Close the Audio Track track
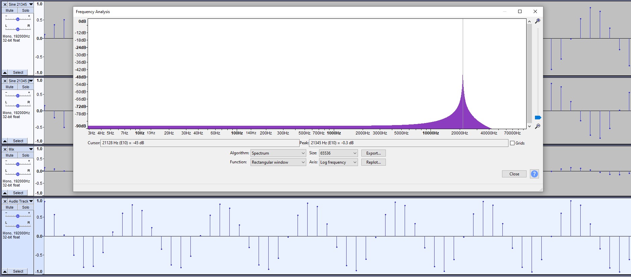Screen dimensions: 631x277 pyautogui.click(x=5, y=201)
